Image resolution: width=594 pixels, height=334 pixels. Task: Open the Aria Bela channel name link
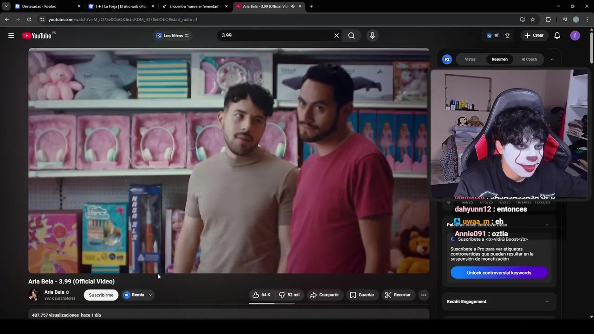pyautogui.click(x=54, y=292)
